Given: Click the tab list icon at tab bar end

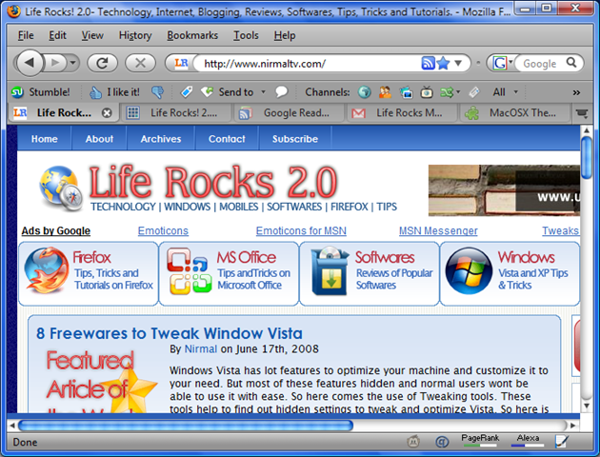Looking at the screenshot, I should pyautogui.click(x=582, y=113).
